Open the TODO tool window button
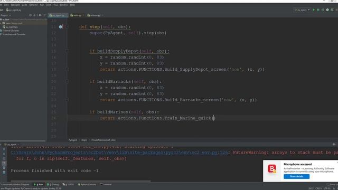Image resolution: width=338 pixels, height=190 pixels. 68,185
